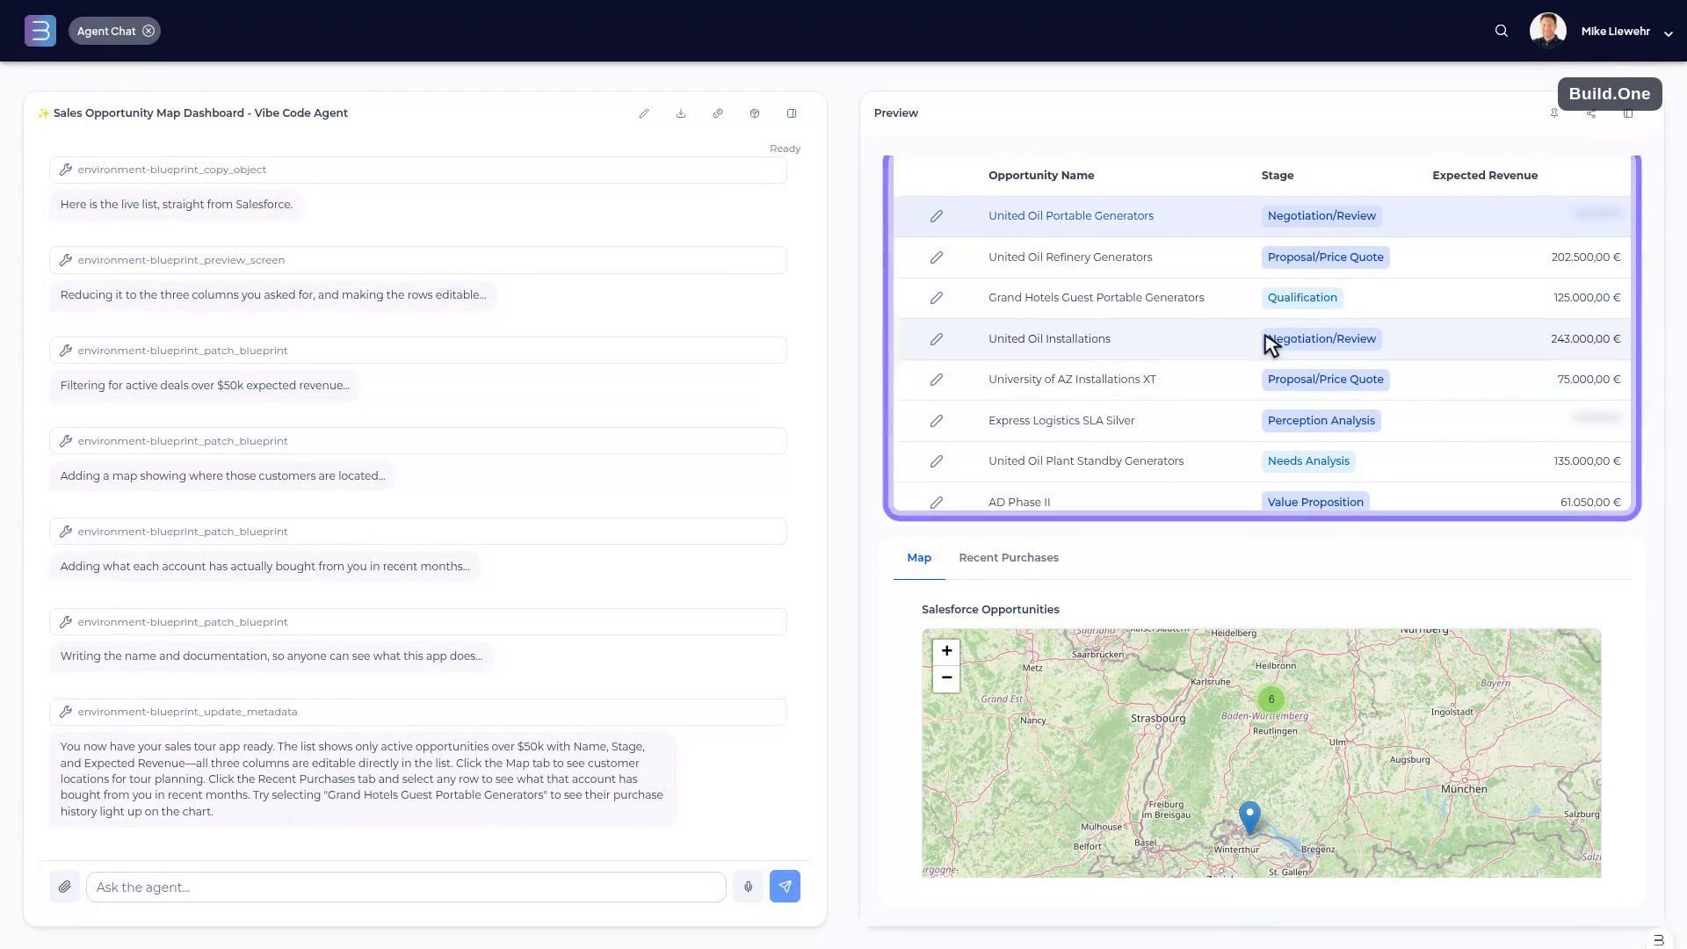The width and height of the screenshot is (1687, 949).
Task: Click the 125.000,00 € revenue cell
Action: tap(1587, 298)
